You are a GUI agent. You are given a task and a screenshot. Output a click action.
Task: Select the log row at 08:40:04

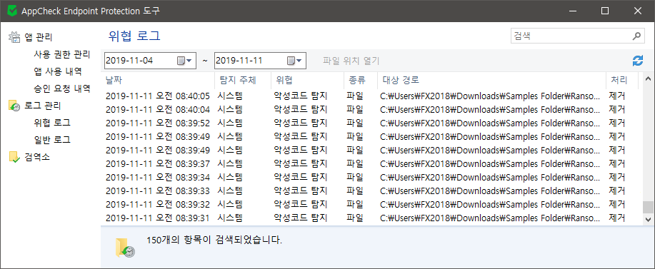(371, 110)
